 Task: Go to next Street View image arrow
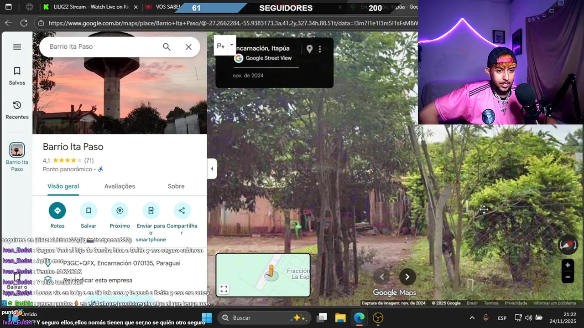(407, 277)
